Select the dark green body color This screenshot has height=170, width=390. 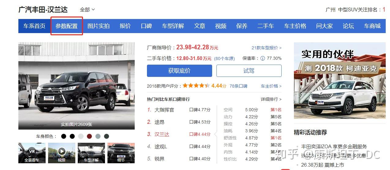[107, 136]
